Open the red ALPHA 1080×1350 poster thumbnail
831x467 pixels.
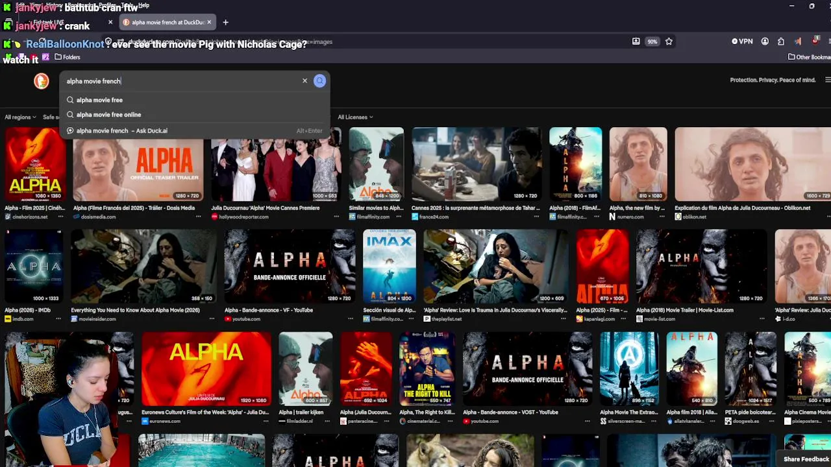(x=35, y=164)
